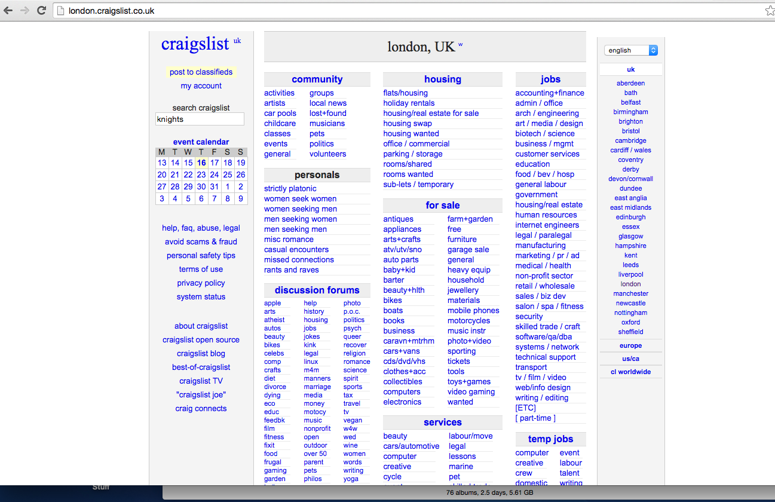The image size is (775, 502).
Task: Click the craigslist logo
Action: pos(195,44)
